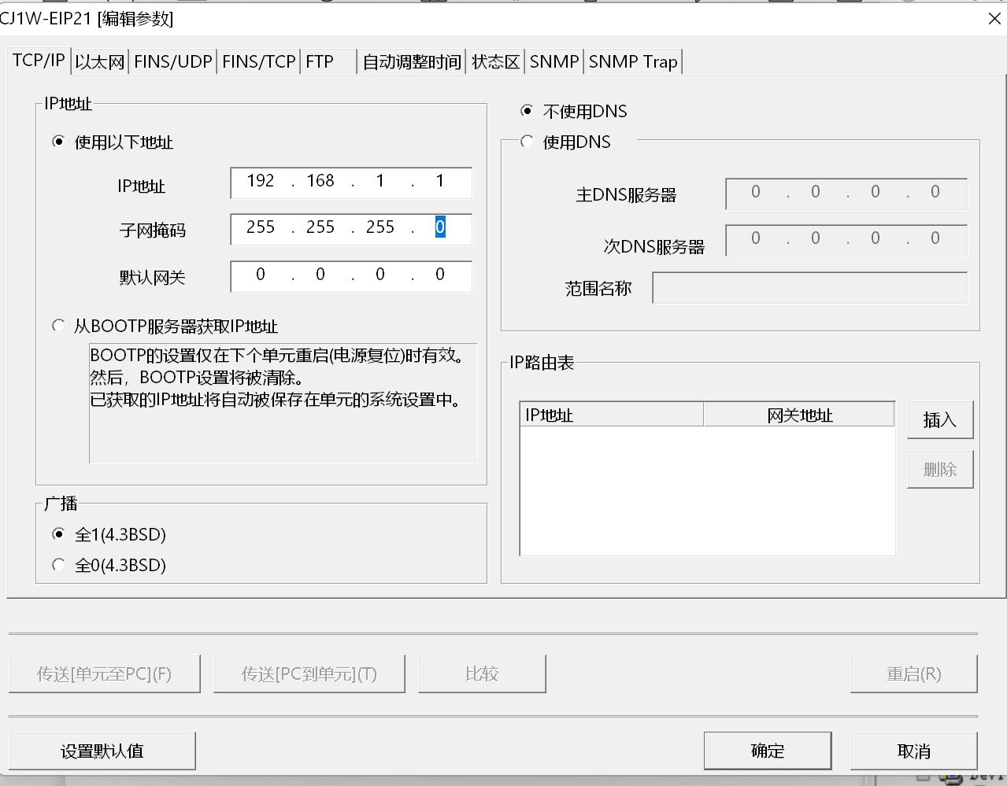
Task: Click the 次DNS服务器 address field
Action: pos(846,239)
